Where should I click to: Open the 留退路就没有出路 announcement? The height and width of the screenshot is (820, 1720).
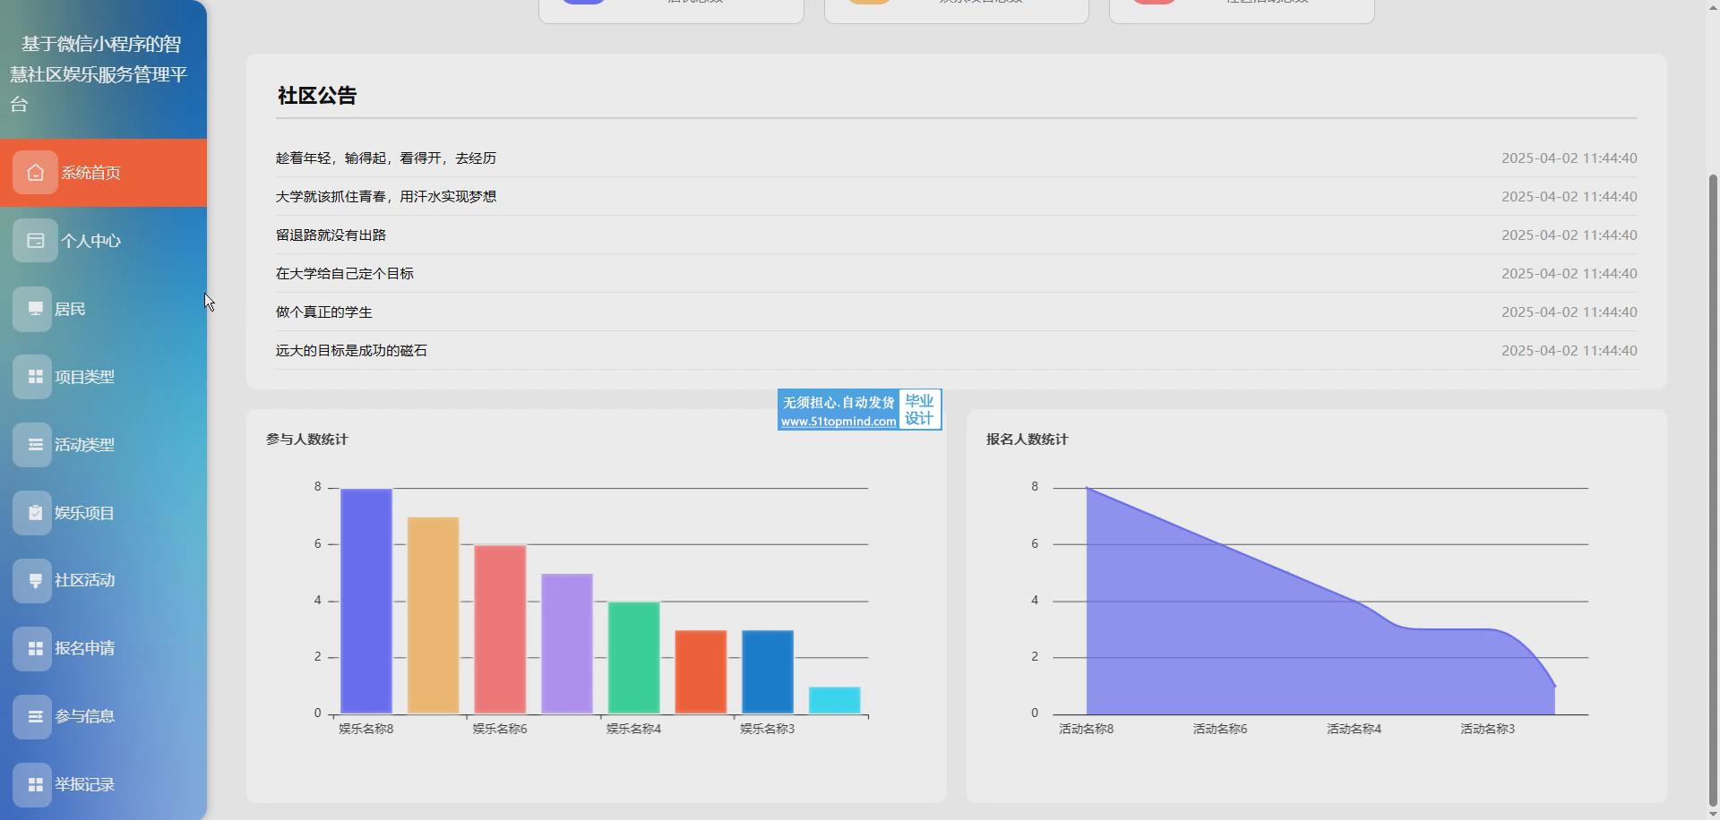coord(331,235)
